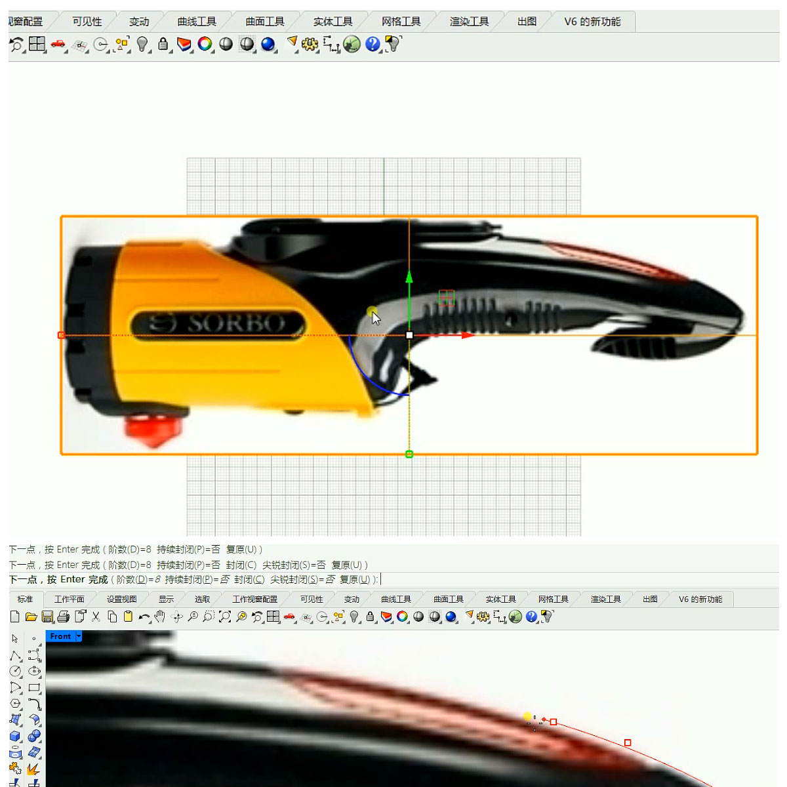Viewport: 787px width, 787px height.
Task: Pick the selection arrow tool in sidebar
Action: (x=15, y=639)
